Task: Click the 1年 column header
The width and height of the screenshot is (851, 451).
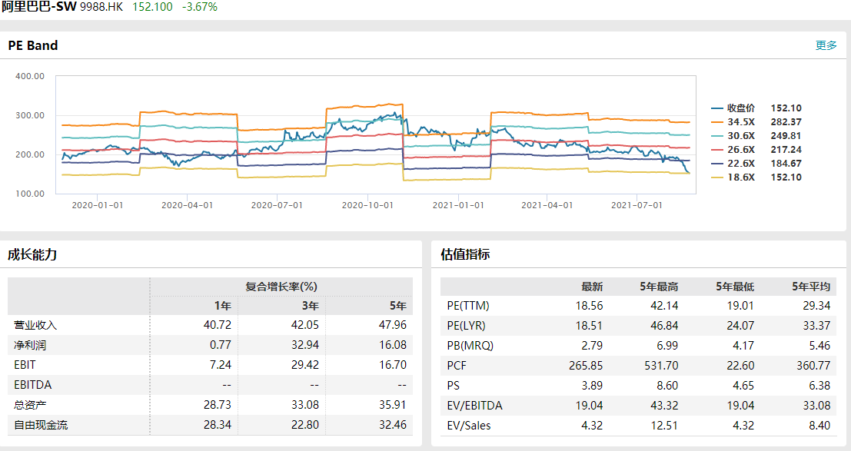Action: point(222,306)
